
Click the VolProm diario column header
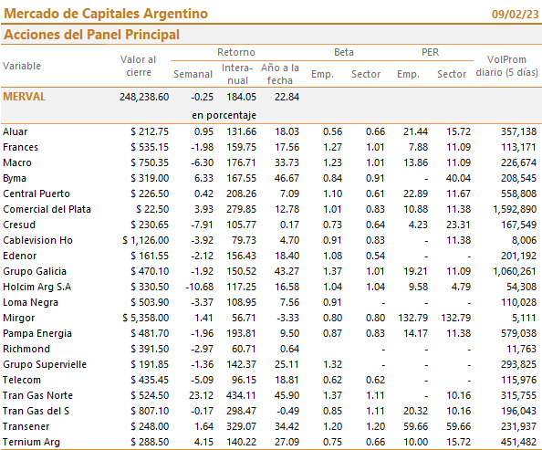(x=506, y=66)
